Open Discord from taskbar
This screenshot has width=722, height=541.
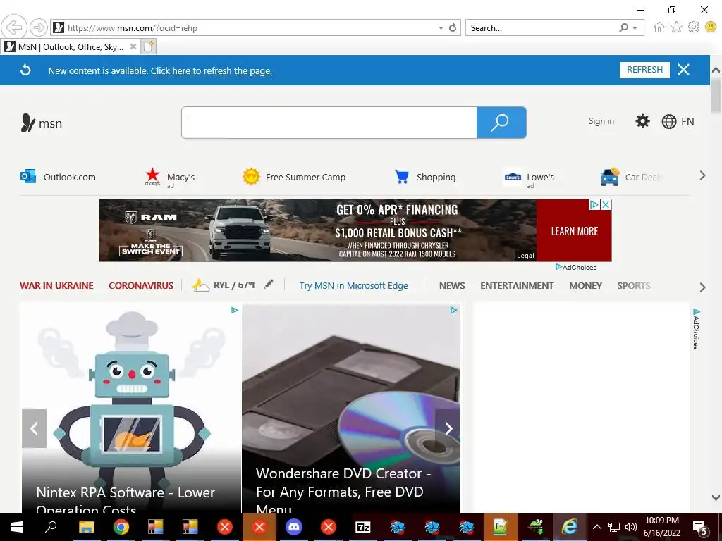pyautogui.click(x=294, y=527)
